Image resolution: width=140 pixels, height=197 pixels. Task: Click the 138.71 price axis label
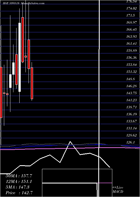(132, 107)
